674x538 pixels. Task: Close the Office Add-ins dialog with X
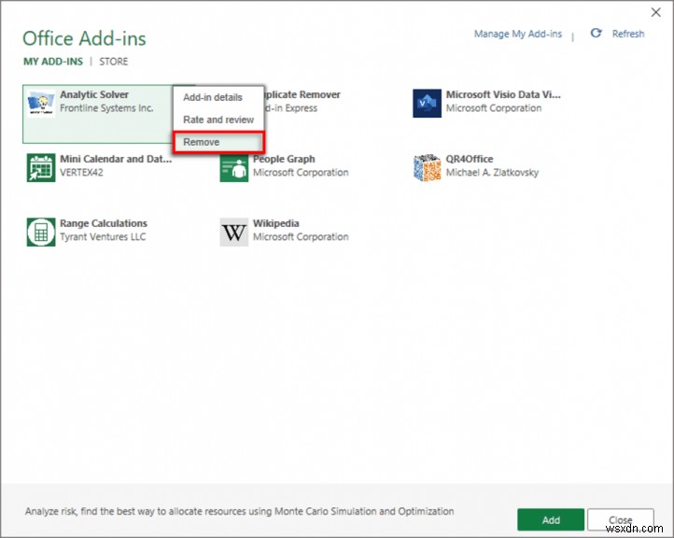coord(655,12)
